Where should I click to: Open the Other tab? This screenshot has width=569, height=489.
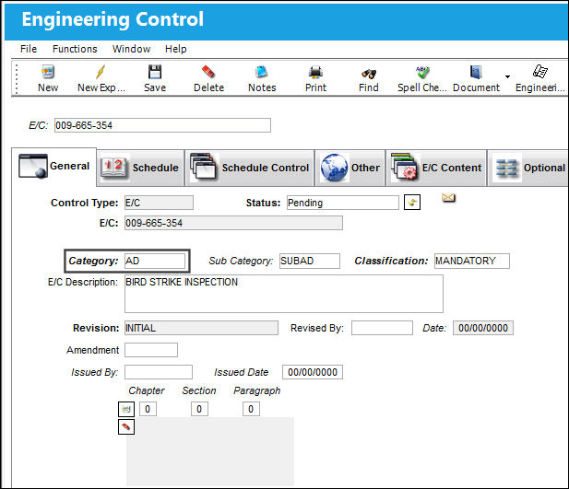350,168
